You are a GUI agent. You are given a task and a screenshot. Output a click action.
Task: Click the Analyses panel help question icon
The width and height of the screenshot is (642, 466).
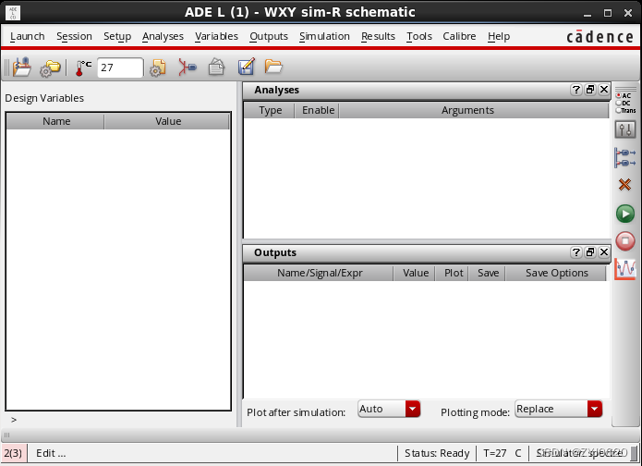point(576,90)
